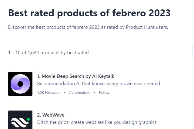194x129 pixels.
Task: Follow Movie Deep Search by AI Keytalk
Action: point(104,93)
